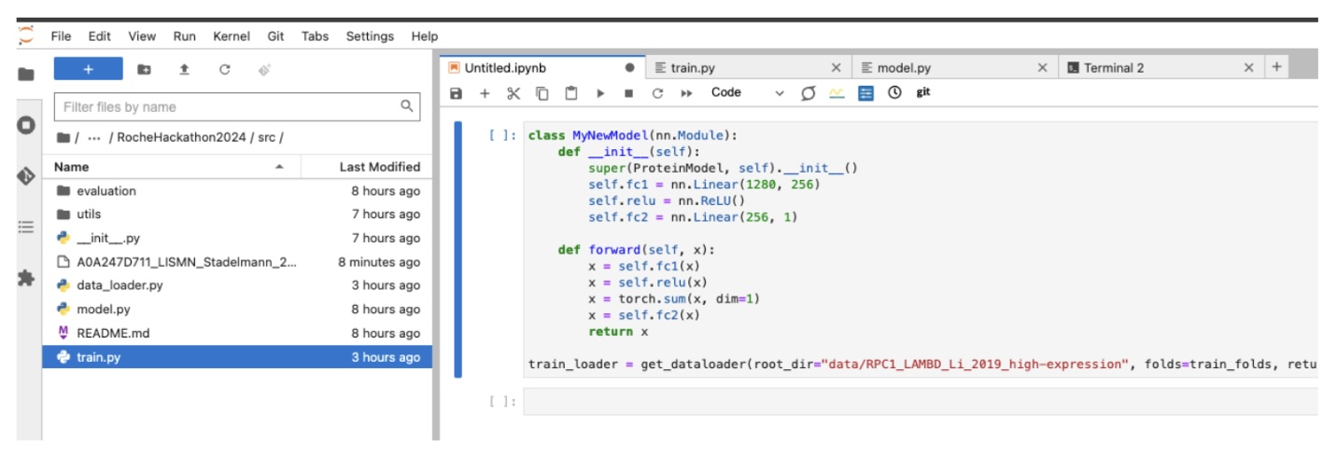Click the git toolbar button in notebook
The height and width of the screenshot is (455, 1337).
922,93
